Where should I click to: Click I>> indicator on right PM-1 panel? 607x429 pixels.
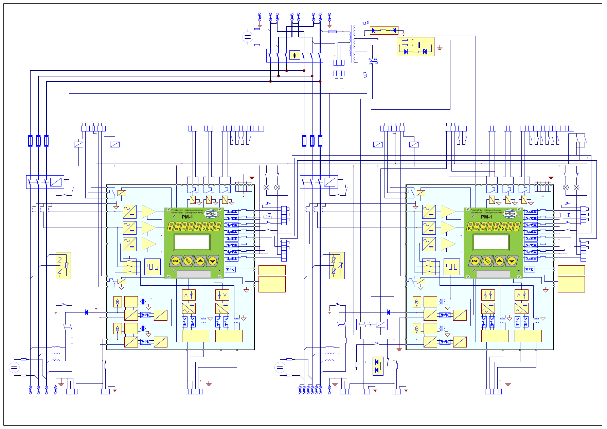click(x=517, y=227)
